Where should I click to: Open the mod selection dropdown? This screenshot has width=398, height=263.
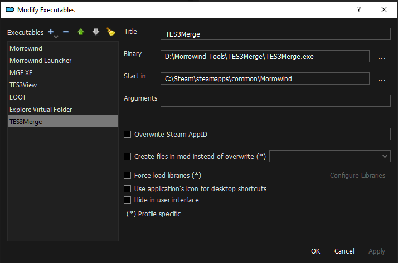pos(329,157)
